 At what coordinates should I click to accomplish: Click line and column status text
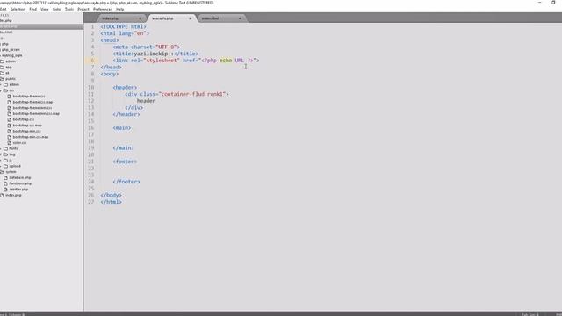(x=12, y=314)
